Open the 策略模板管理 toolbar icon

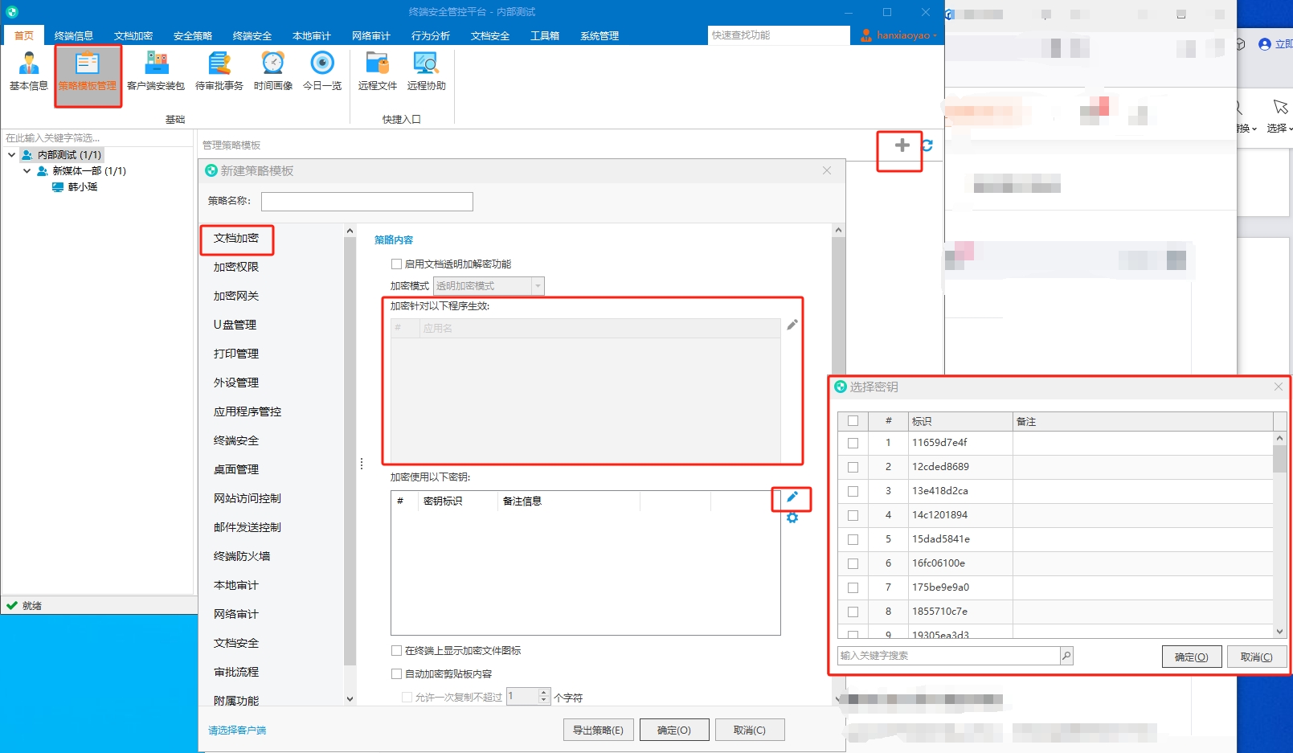(88, 72)
